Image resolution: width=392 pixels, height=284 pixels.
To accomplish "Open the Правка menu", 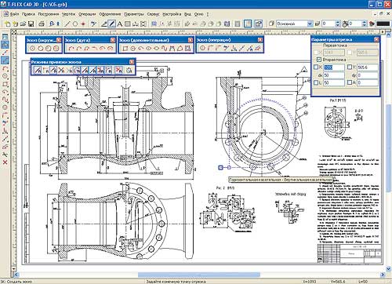I will tap(28, 14).
